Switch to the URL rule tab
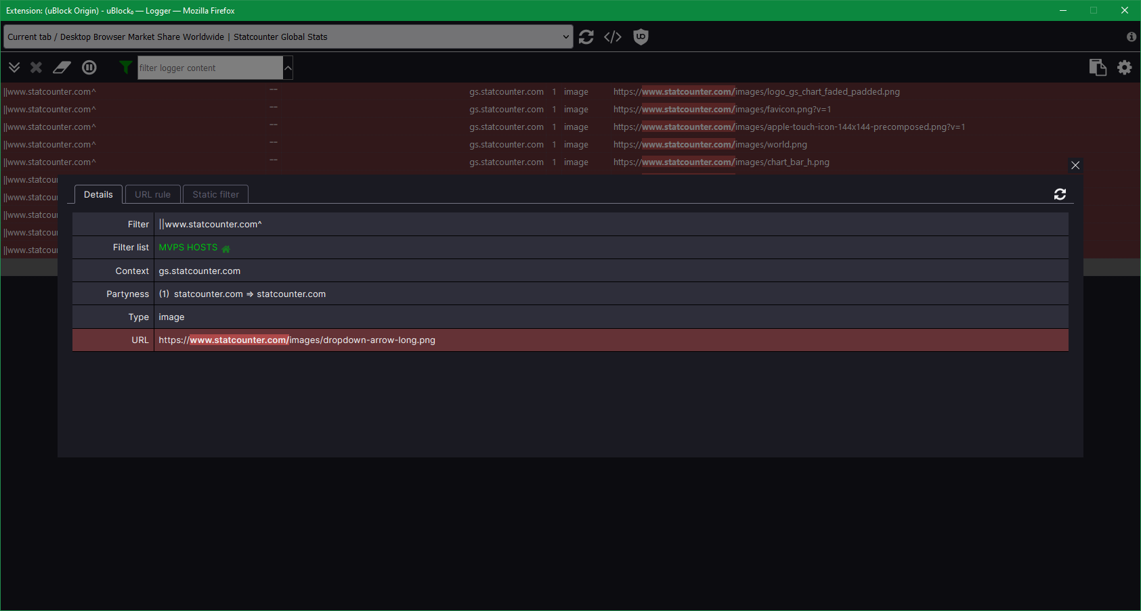The width and height of the screenshot is (1141, 611). (152, 194)
